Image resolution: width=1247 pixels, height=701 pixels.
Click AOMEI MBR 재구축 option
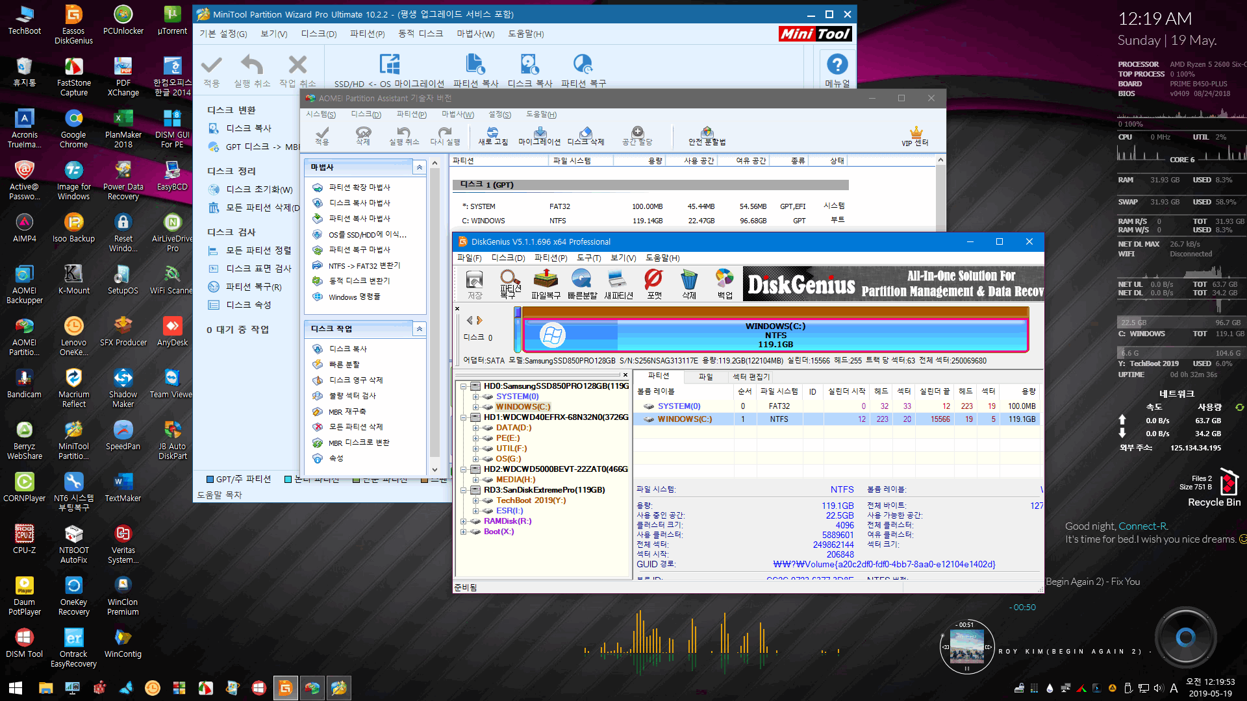pyautogui.click(x=347, y=412)
